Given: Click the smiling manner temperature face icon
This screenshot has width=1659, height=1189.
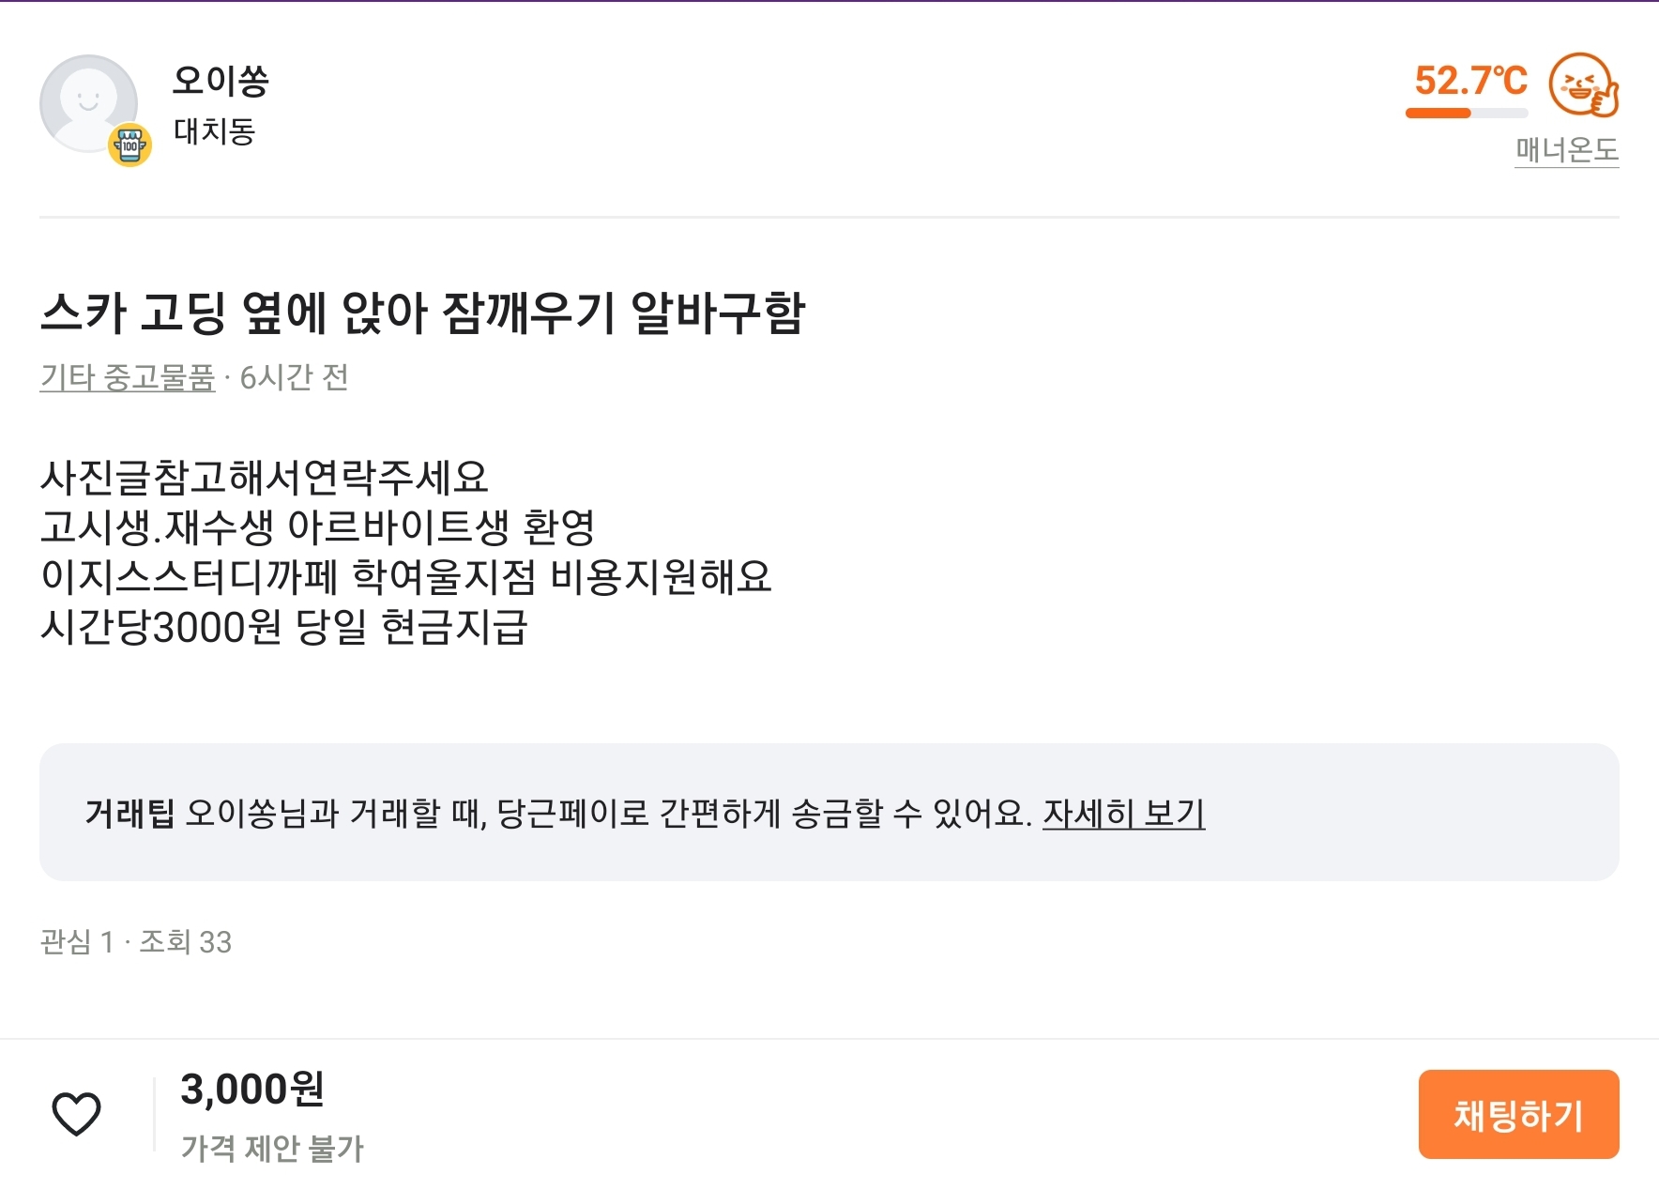Looking at the screenshot, I should pyautogui.click(x=1584, y=84).
